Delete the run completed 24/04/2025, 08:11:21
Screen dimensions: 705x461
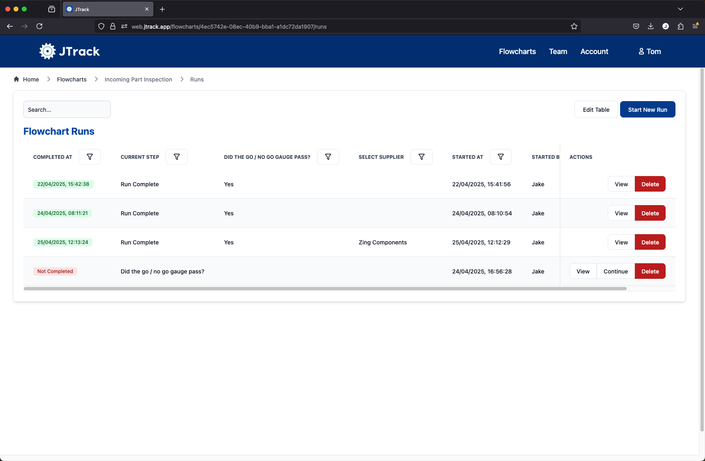pos(650,213)
